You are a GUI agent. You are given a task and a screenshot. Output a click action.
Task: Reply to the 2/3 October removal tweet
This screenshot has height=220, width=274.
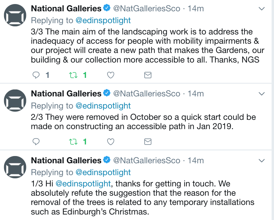pos(36,142)
